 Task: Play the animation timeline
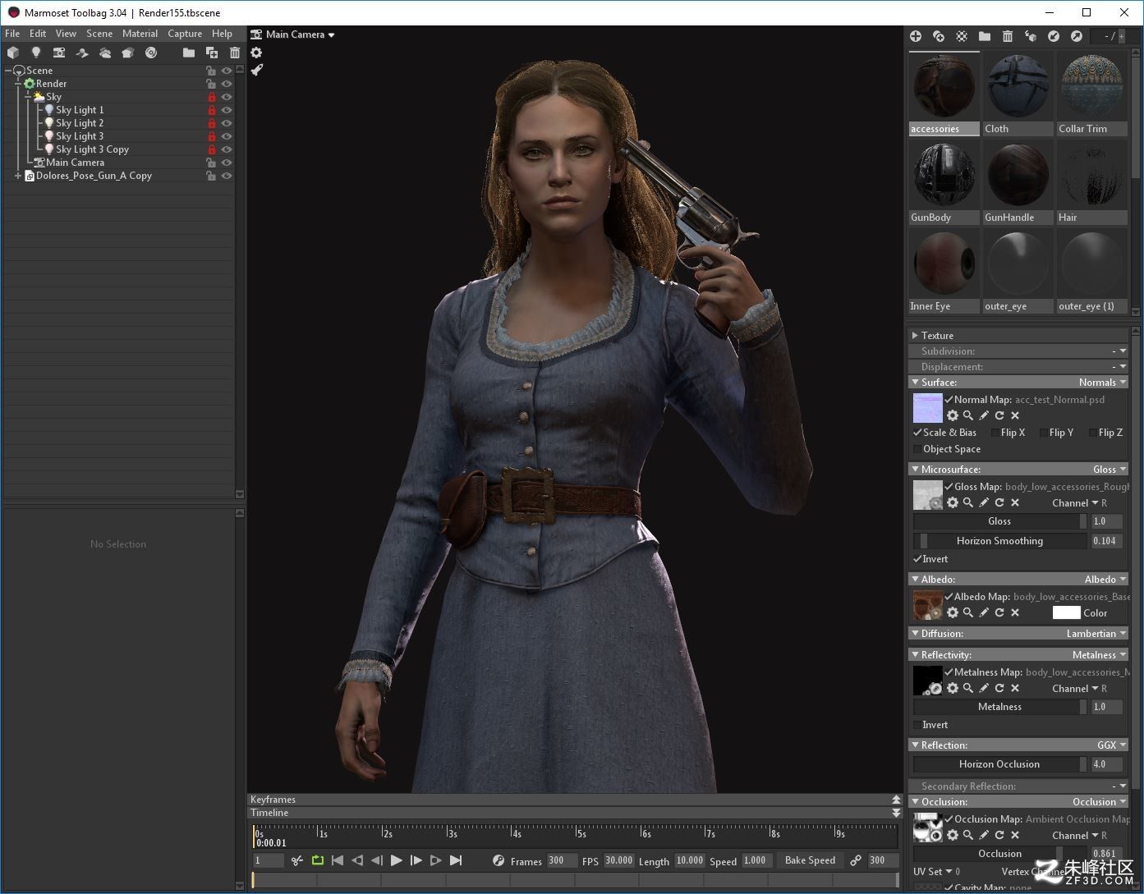(397, 860)
